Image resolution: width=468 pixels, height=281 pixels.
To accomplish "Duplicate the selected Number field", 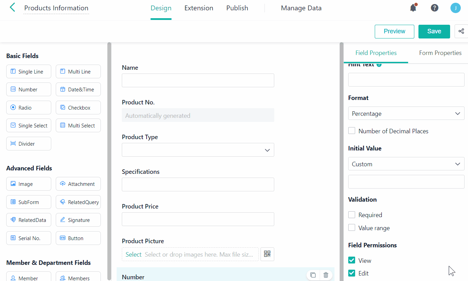I will [x=313, y=275].
